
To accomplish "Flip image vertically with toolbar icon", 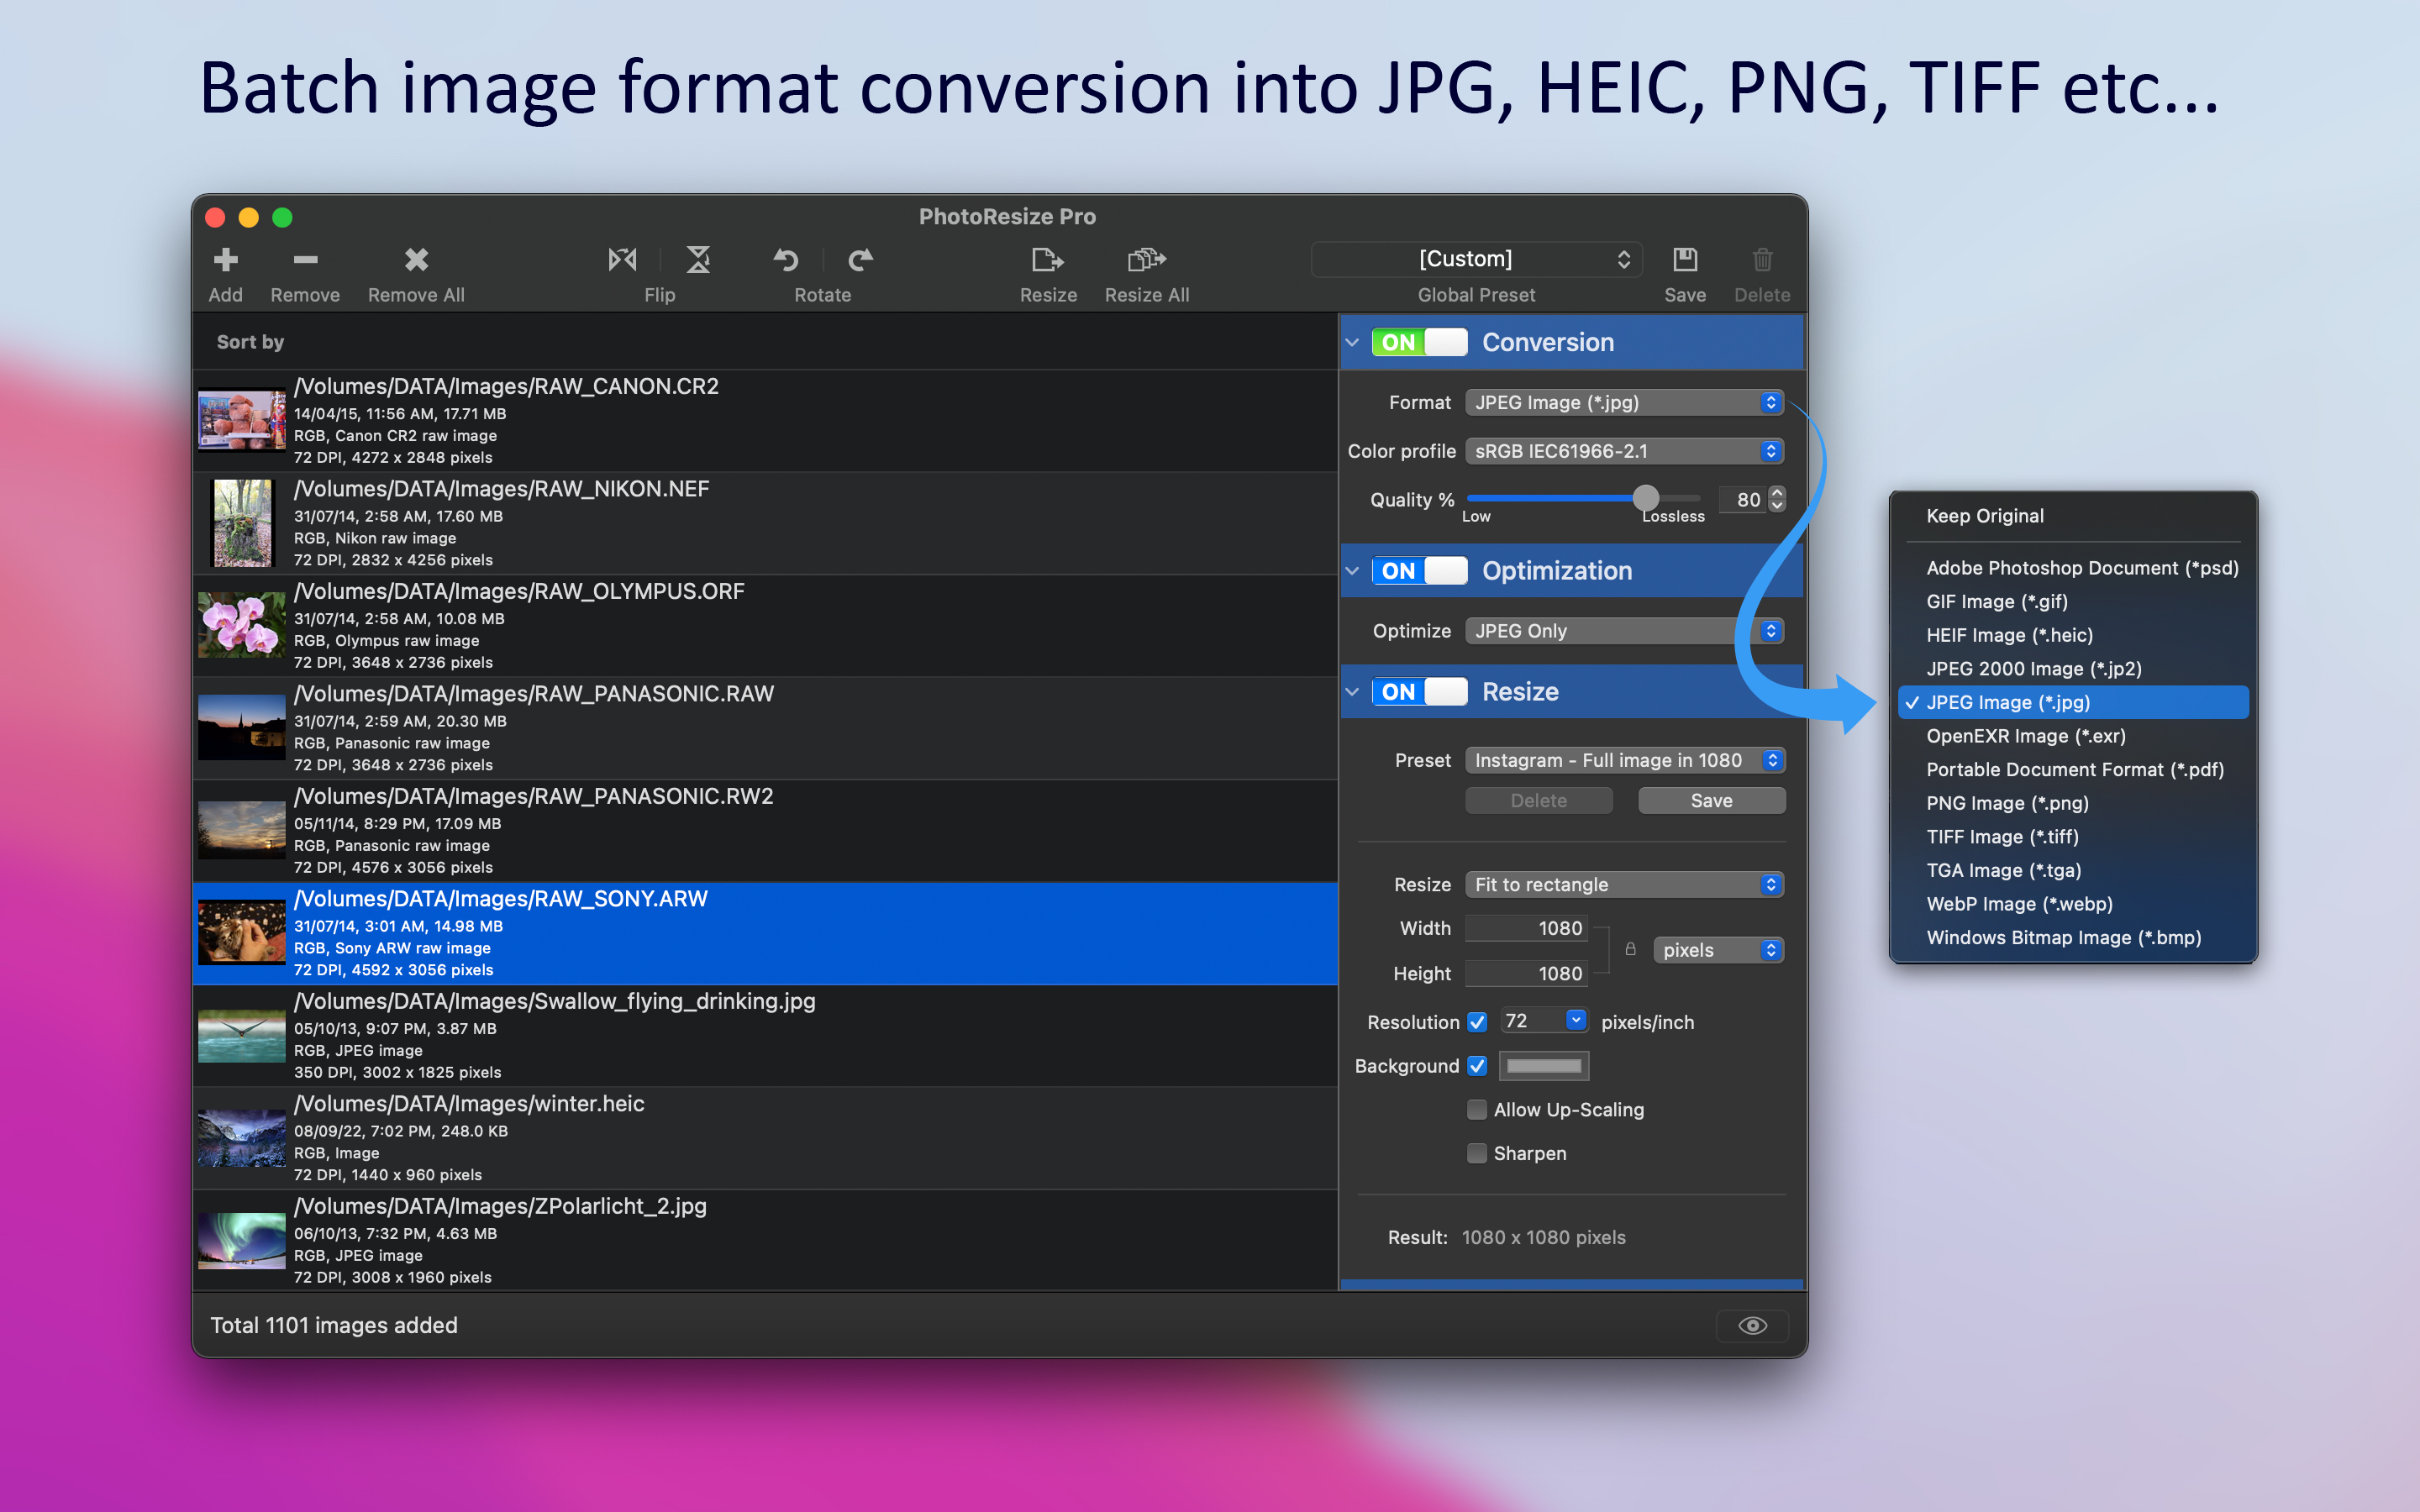I will [698, 260].
